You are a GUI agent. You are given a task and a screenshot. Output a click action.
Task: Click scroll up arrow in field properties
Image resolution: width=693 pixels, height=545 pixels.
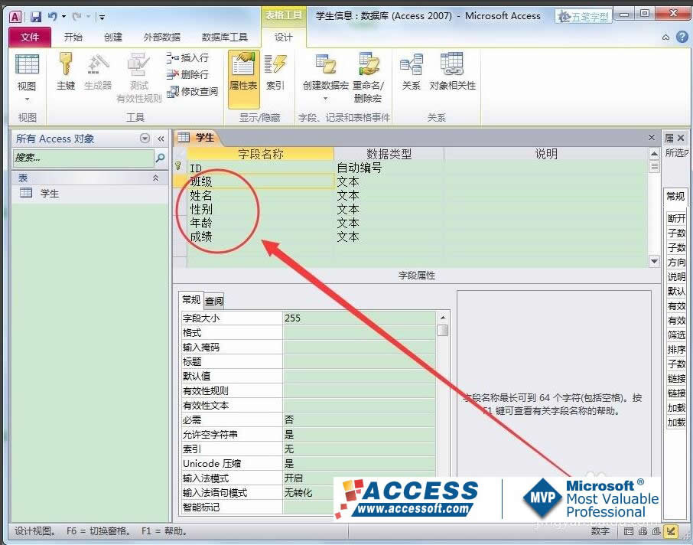443,318
